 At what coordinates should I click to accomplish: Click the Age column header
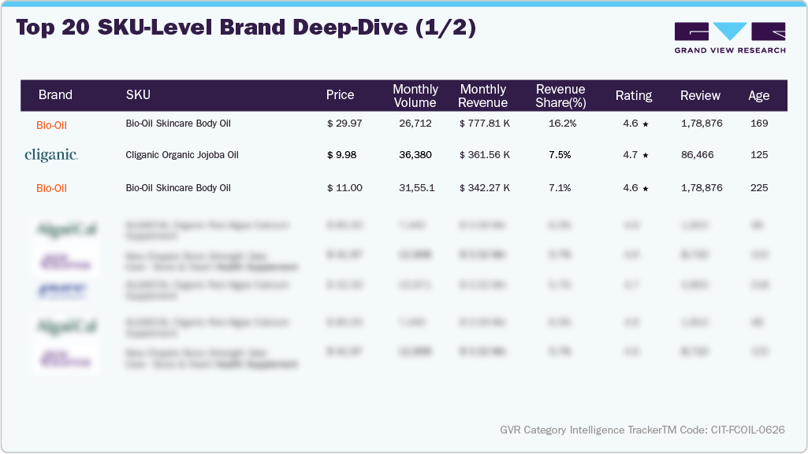[758, 96]
